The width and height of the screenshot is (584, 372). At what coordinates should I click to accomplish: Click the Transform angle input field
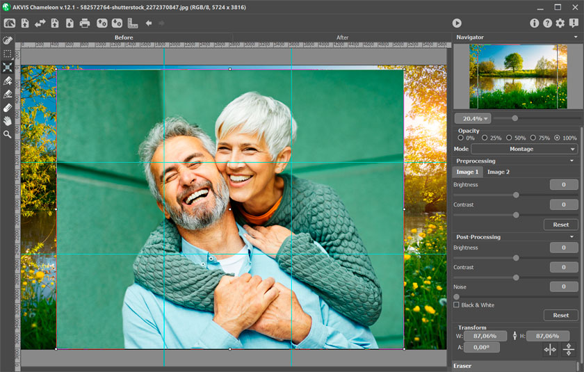point(482,347)
